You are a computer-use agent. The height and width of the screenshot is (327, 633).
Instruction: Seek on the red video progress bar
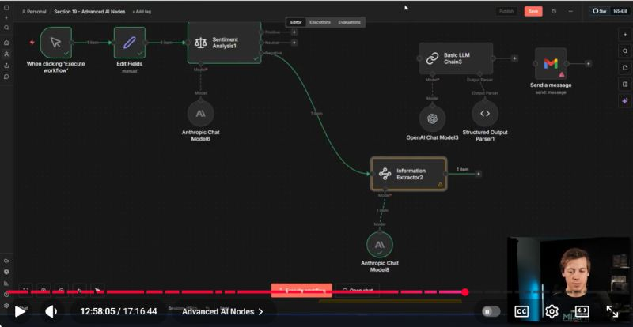point(234,292)
